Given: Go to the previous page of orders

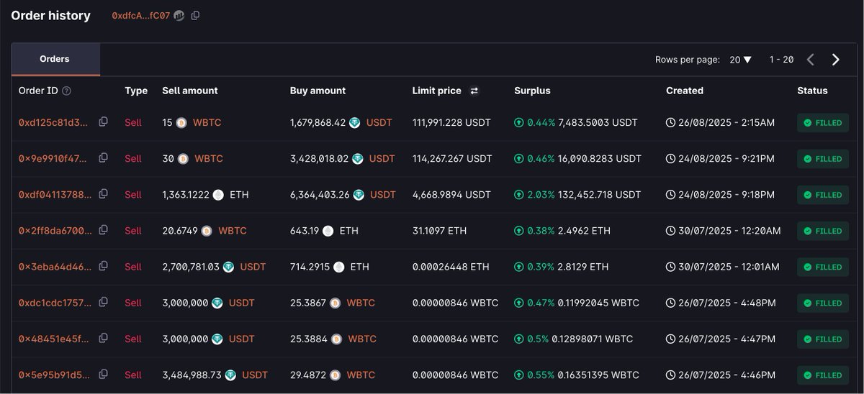Looking at the screenshot, I should point(810,60).
